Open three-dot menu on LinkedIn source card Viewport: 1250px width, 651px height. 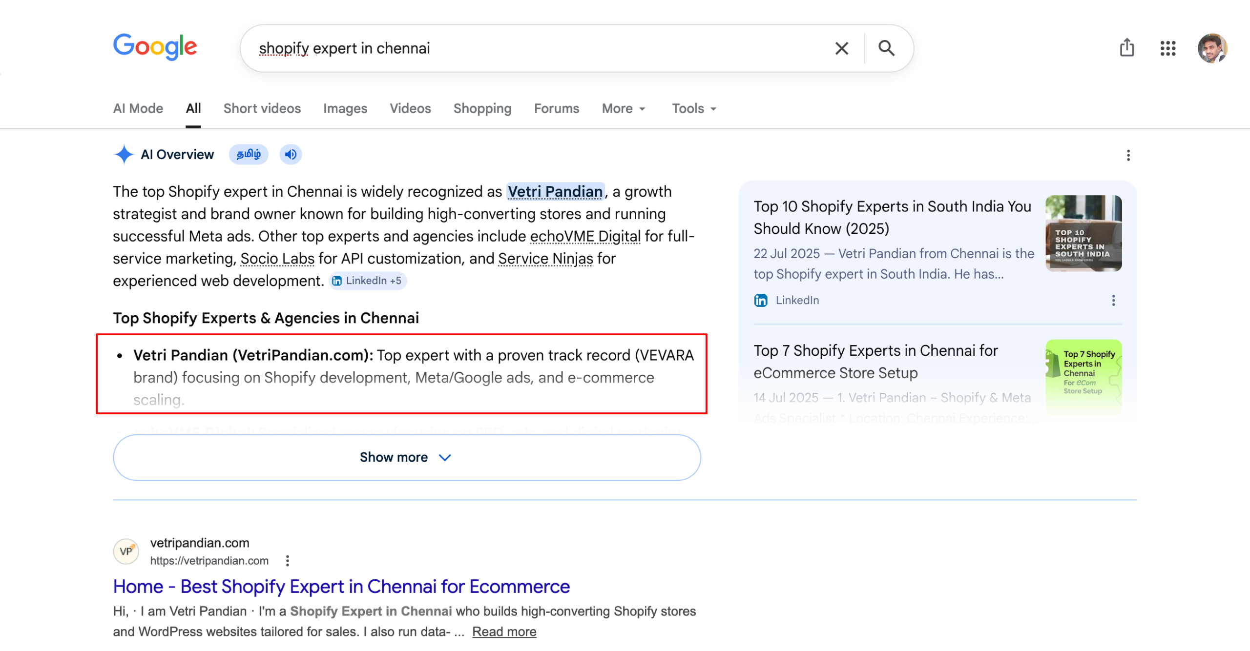click(1113, 301)
